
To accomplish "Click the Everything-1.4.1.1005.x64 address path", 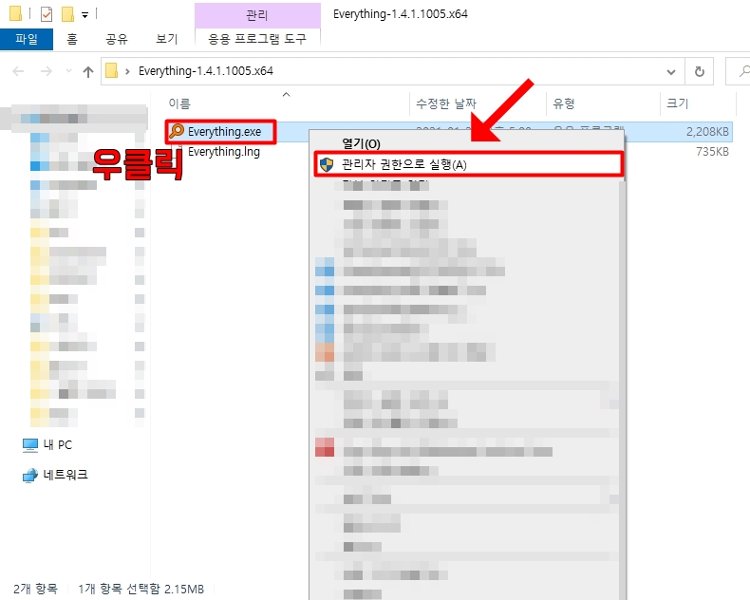I will click(x=206, y=71).
